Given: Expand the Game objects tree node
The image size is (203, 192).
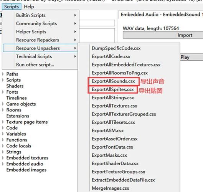Looking at the screenshot, I should point(3,104).
